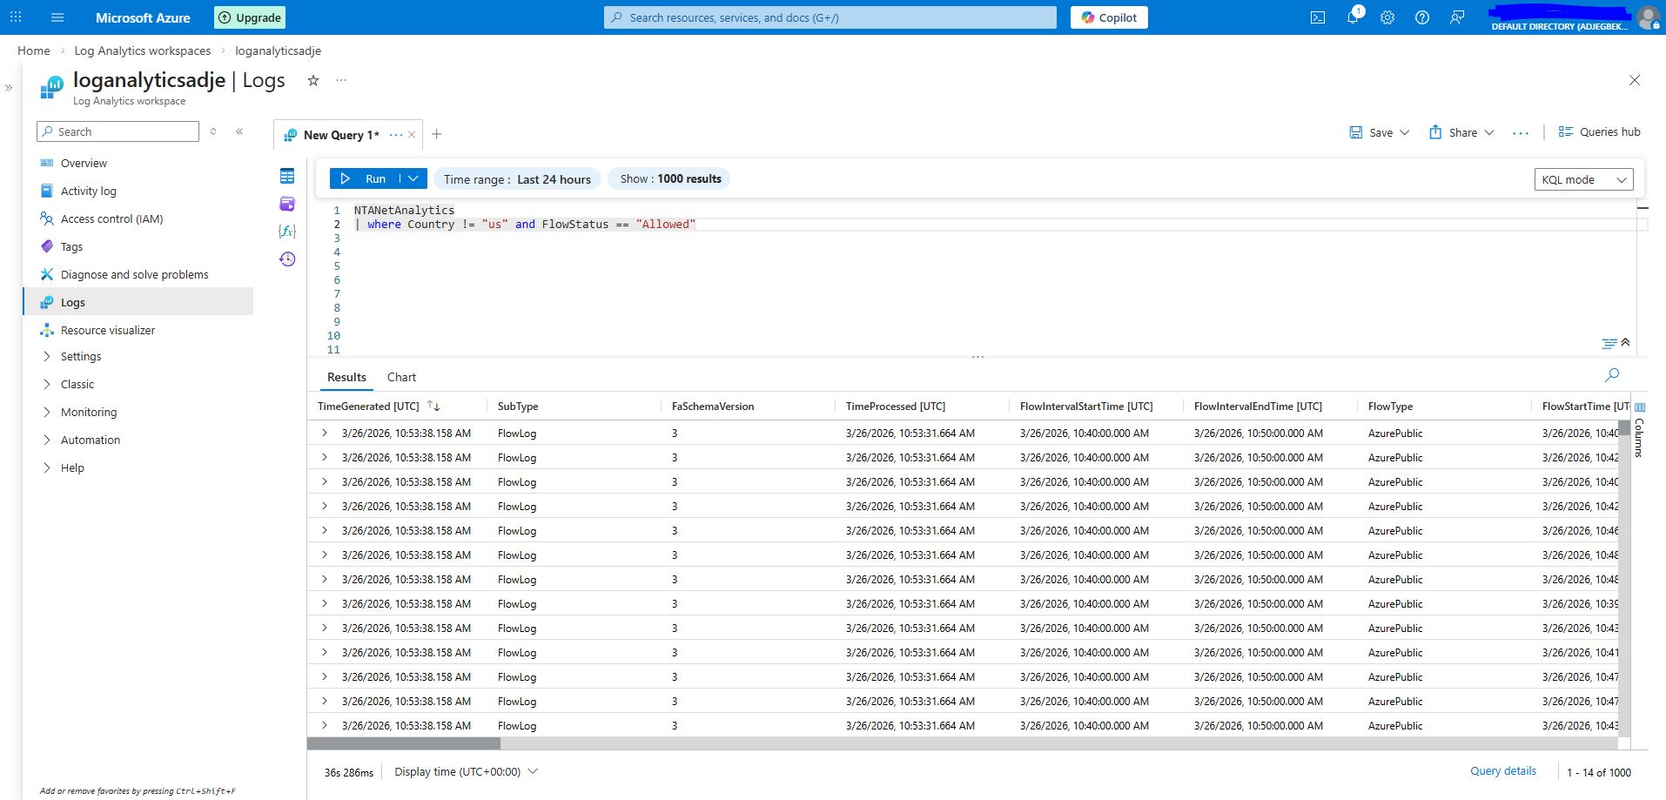This screenshot has height=800, width=1666.
Task: Collapse the query editor with the chevron
Action: (x=1625, y=343)
